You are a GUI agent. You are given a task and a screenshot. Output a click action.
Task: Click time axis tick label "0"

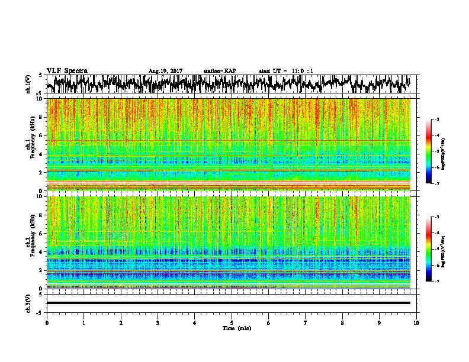coord(47,323)
